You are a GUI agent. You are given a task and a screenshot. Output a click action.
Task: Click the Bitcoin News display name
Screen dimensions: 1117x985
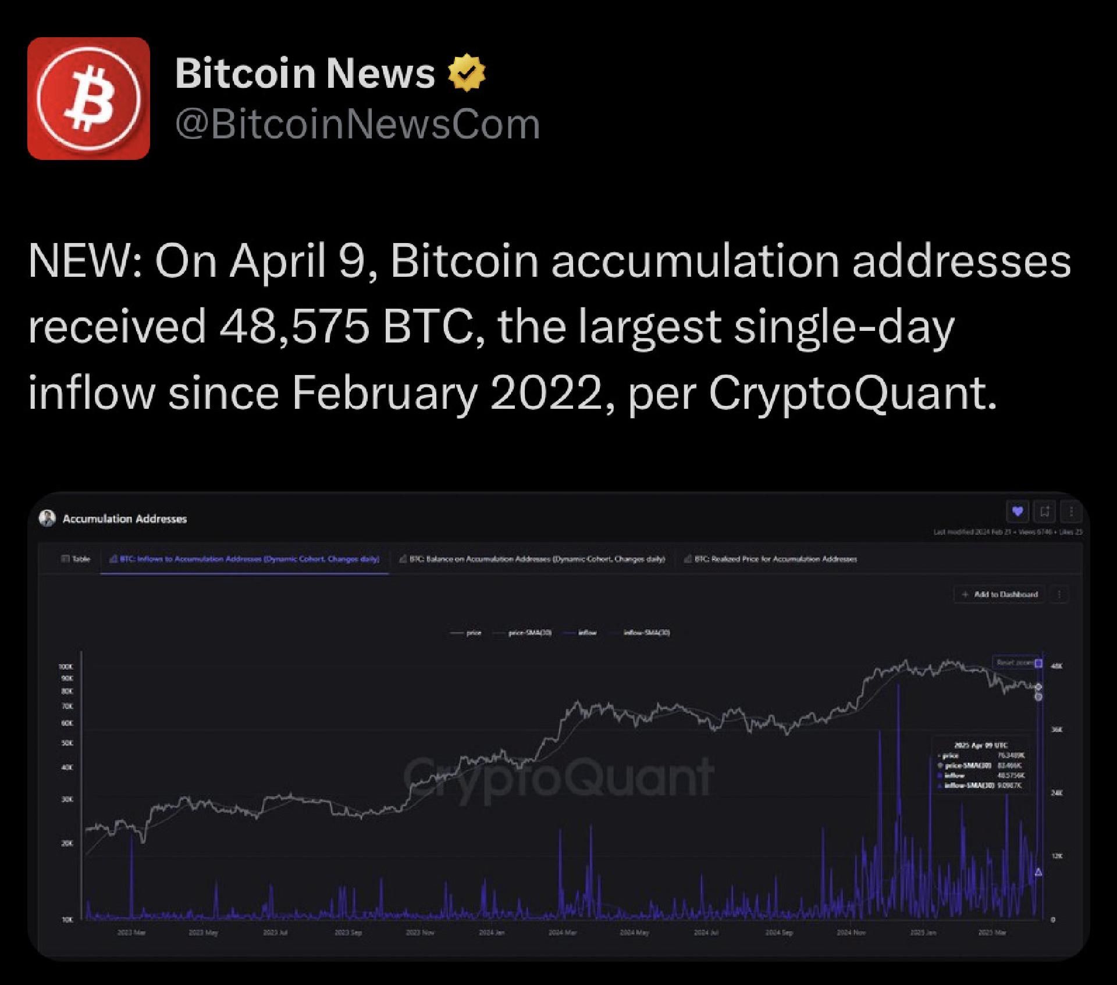[x=305, y=73]
